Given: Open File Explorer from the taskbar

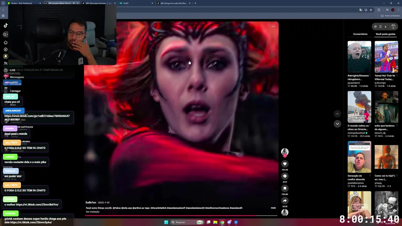Looking at the screenshot, I should coord(215,222).
